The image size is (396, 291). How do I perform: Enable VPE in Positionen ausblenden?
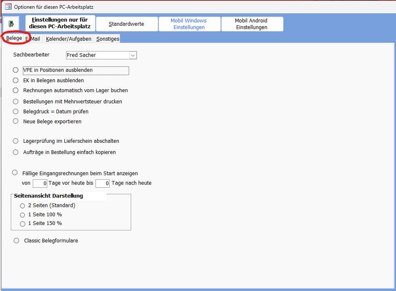(x=16, y=70)
